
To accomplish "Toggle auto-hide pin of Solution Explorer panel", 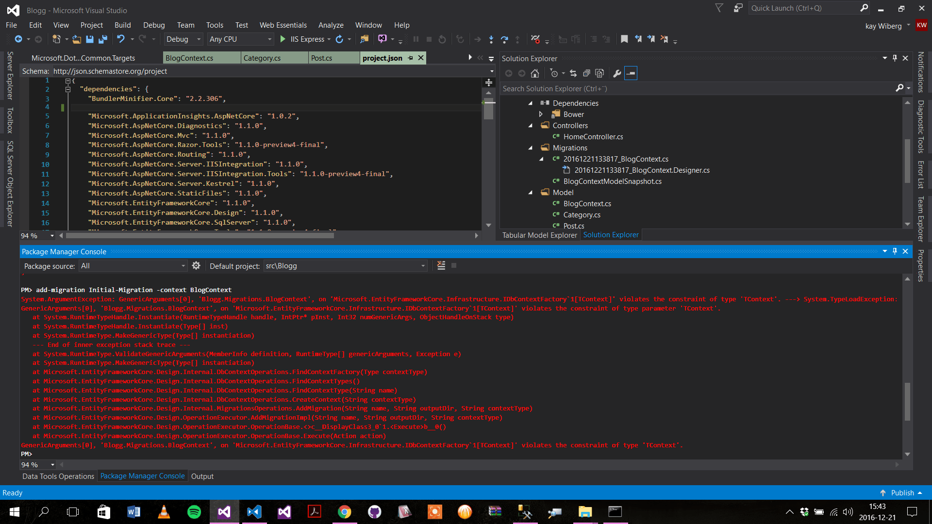I will [895, 58].
